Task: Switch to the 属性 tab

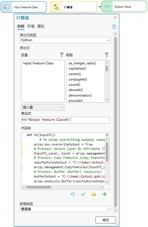Action: 41,26
